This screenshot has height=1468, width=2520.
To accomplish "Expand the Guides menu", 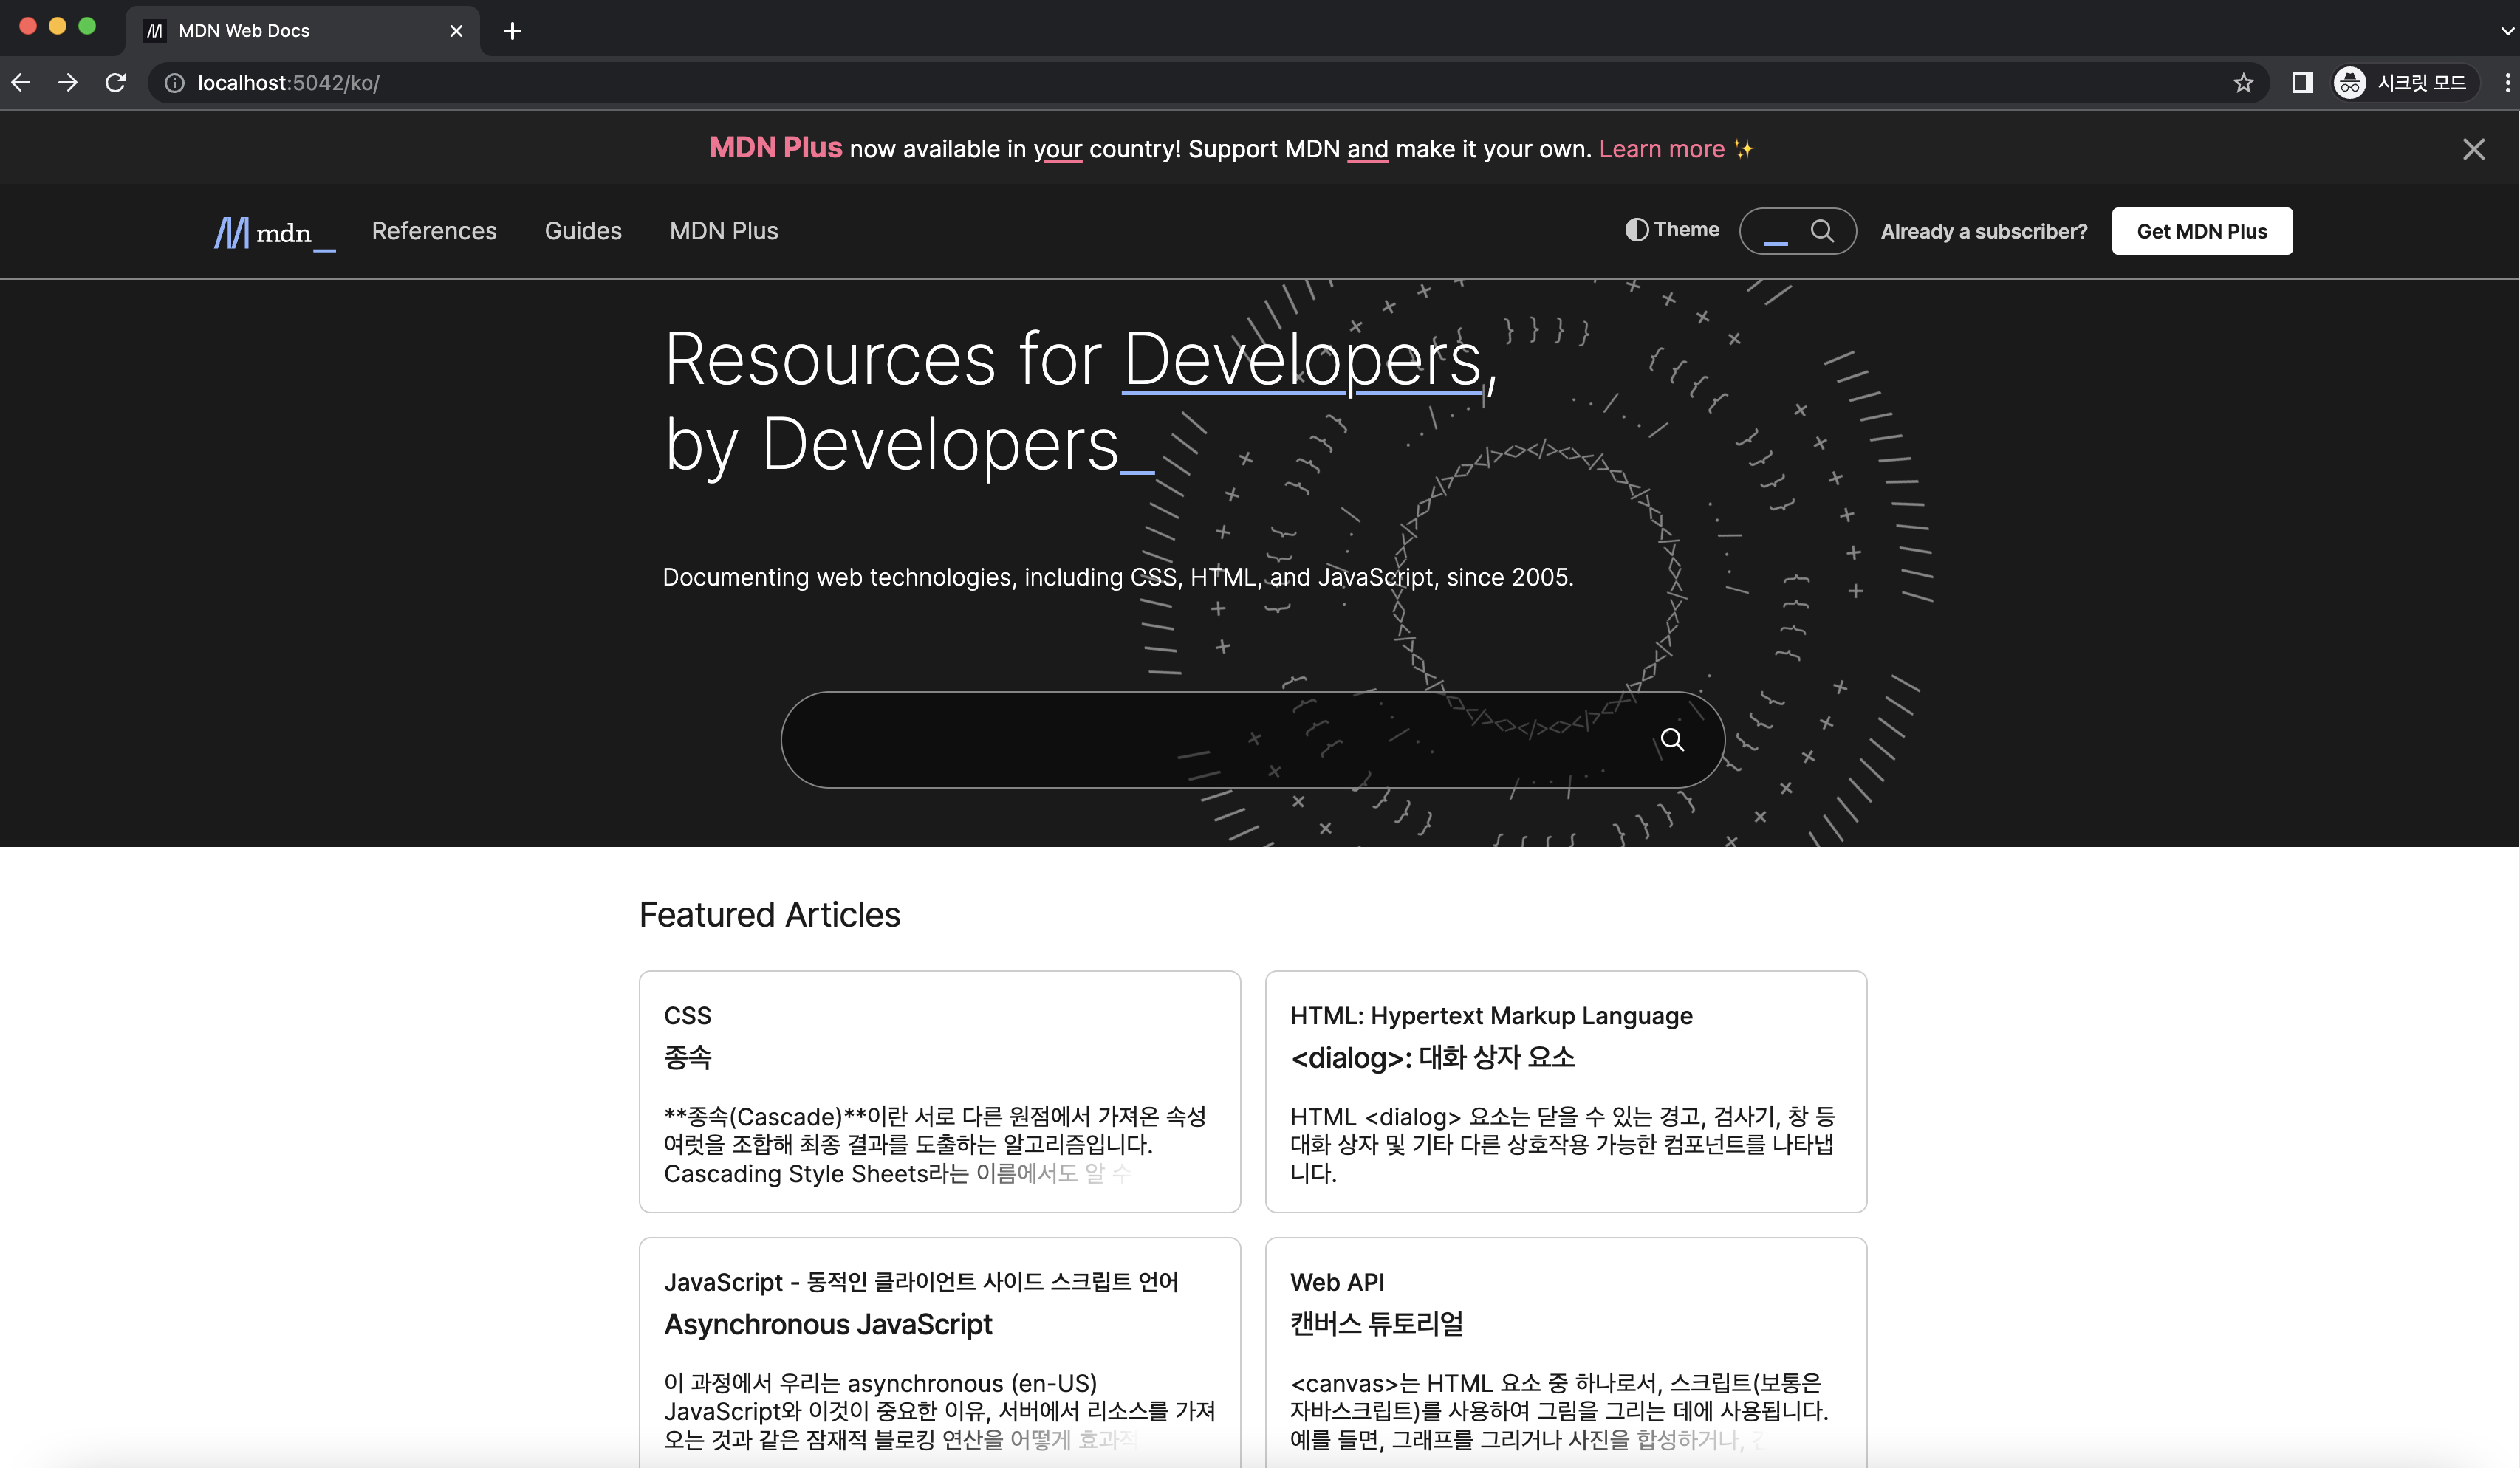I will pyautogui.click(x=583, y=231).
